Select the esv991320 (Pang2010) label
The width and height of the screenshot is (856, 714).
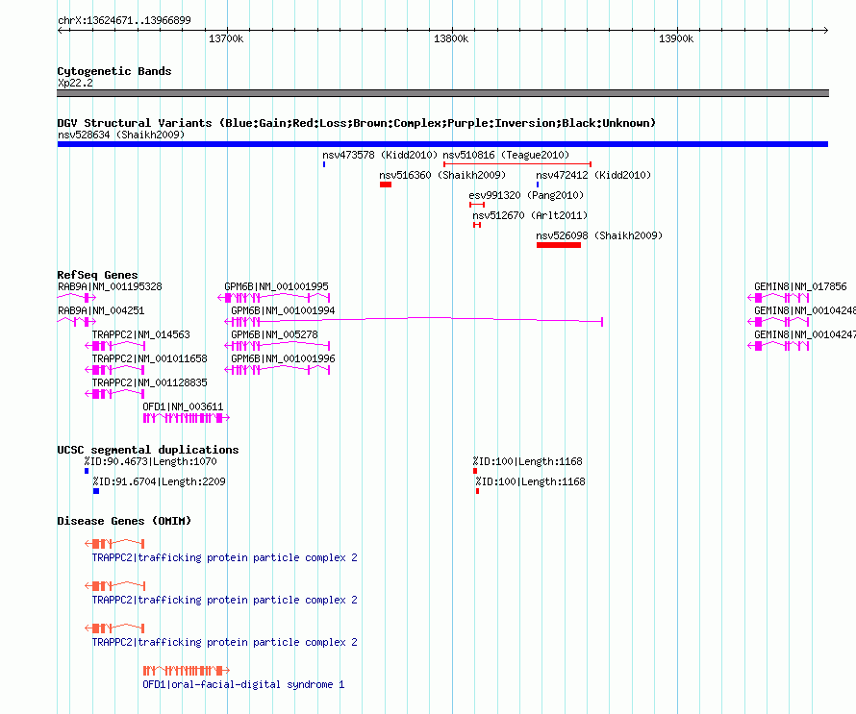pos(526,195)
